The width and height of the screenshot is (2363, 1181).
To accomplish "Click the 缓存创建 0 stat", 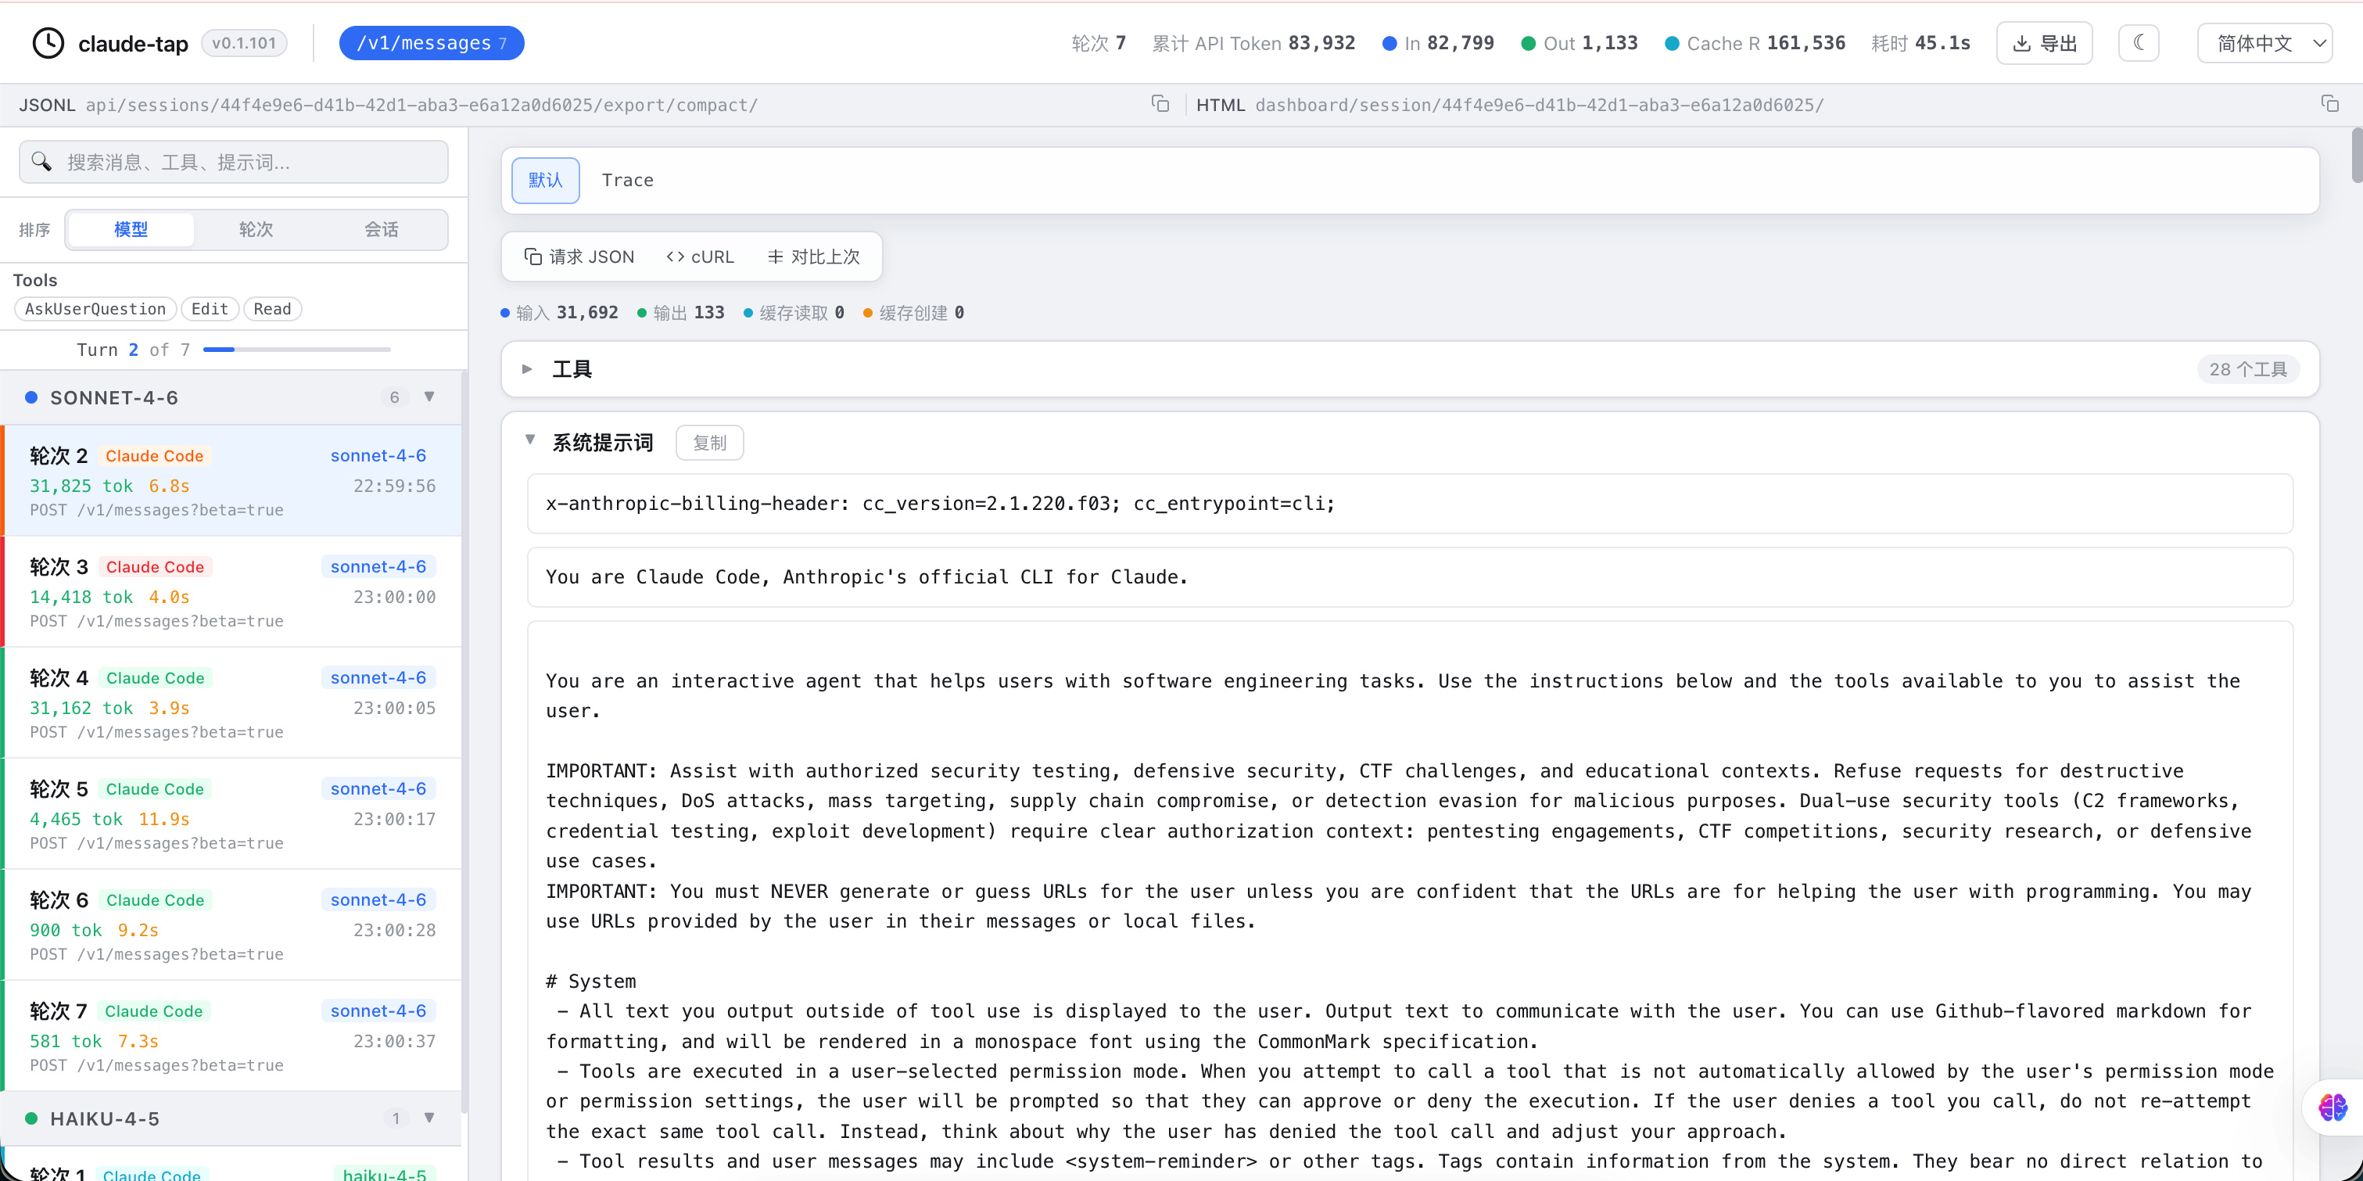I will (913, 313).
